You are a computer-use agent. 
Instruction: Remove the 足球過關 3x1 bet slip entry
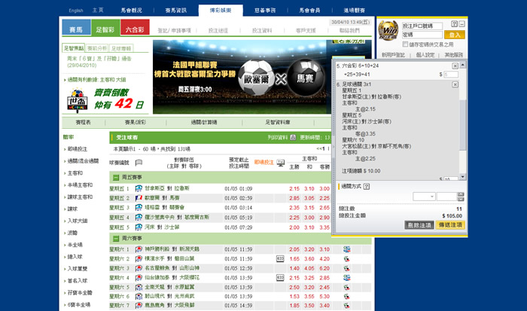pyautogui.click(x=455, y=84)
